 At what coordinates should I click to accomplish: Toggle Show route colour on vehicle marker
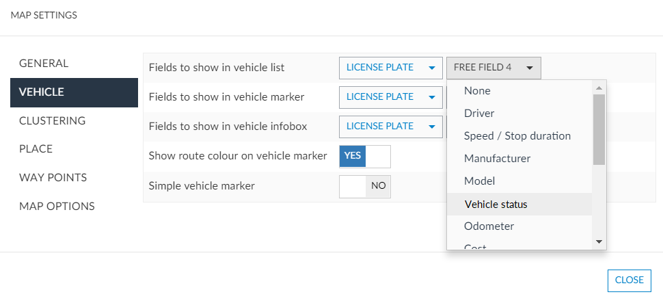tap(364, 156)
